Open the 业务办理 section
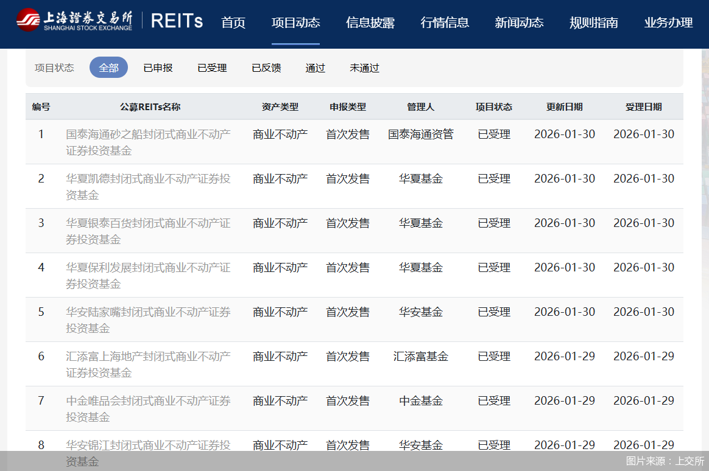The image size is (709, 471). tap(668, 23)
